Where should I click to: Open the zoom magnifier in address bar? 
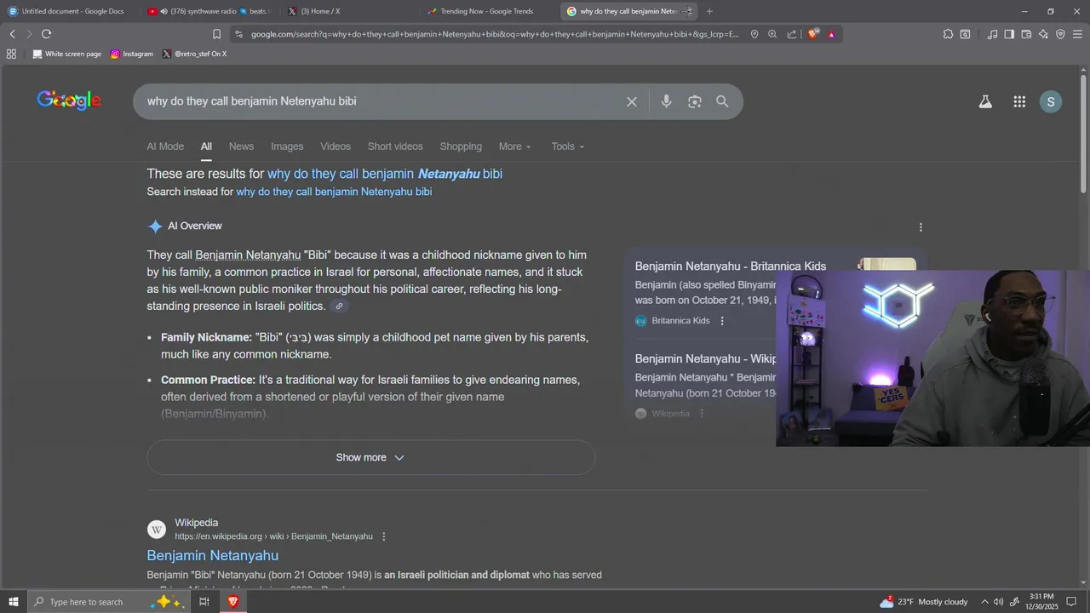point(772,34)
